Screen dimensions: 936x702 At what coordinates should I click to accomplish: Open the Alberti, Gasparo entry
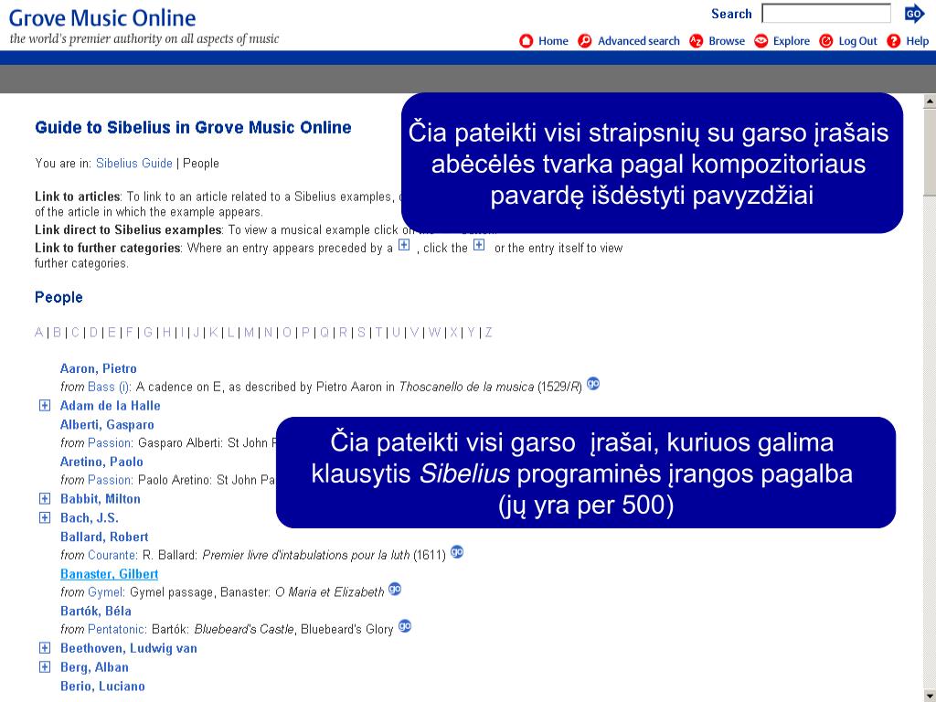click(108, 425)
